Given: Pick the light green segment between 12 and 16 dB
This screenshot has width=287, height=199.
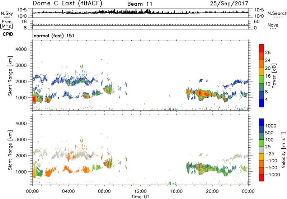Looking at the screenshot, I should point(262,80).
